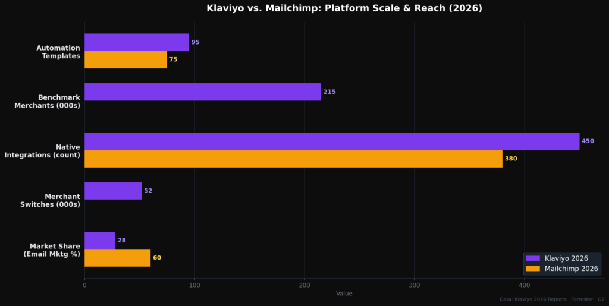Click the 'Native Integrations (count)' label

pos(42,152)
